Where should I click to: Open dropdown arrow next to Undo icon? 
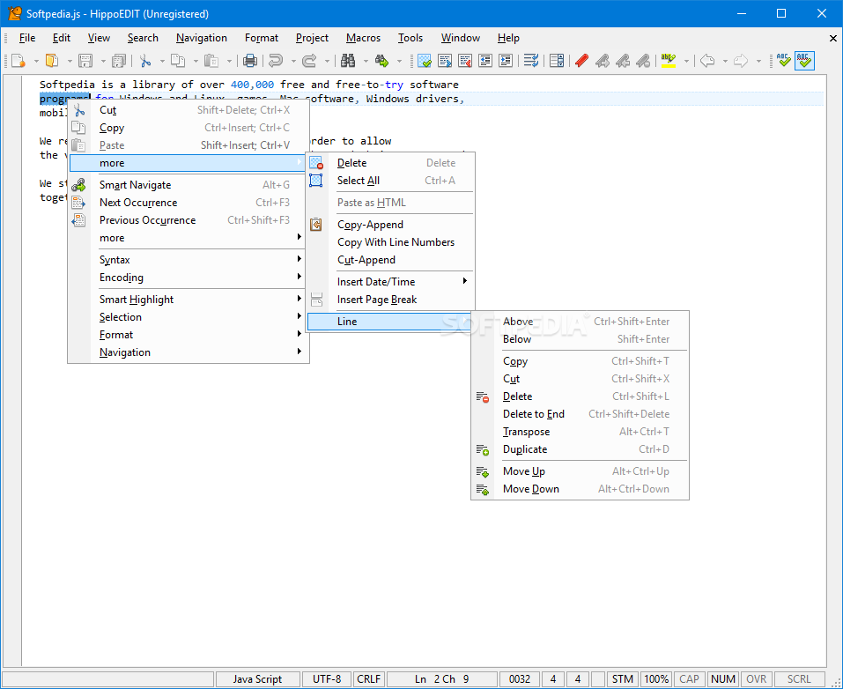coord(293,62)
